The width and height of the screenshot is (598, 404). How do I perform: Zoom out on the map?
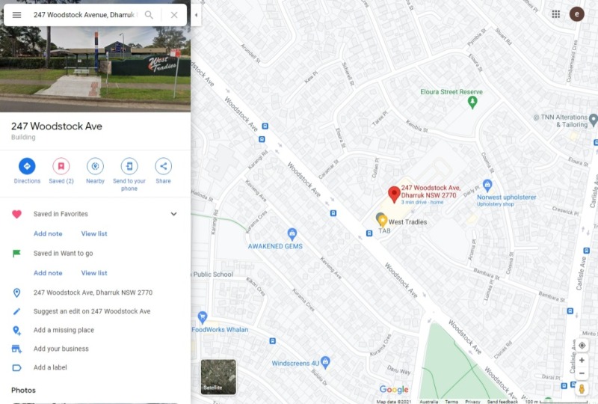click(x=582, y=373)
